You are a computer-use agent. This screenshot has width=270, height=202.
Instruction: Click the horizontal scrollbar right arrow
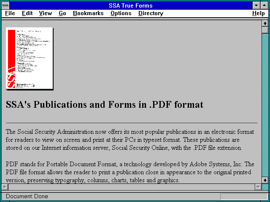tap(258, 187)
